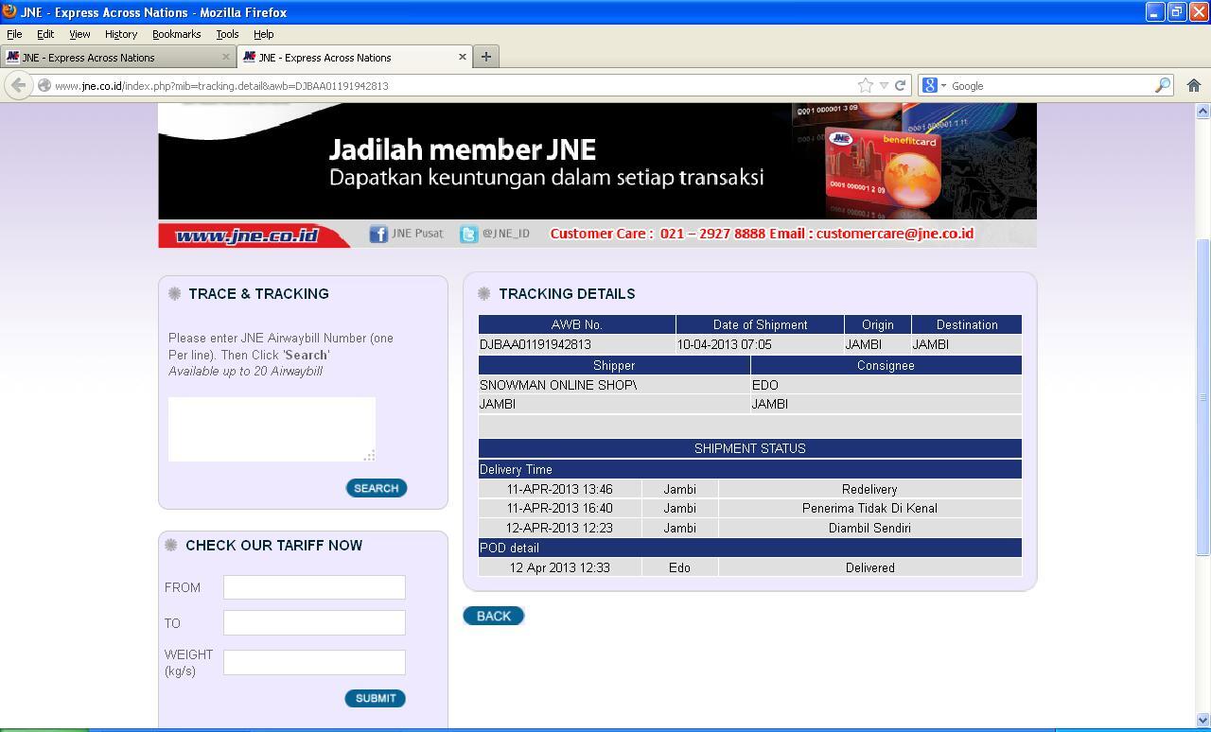Click the Firefox back arrow button

[x=18, y=85]
